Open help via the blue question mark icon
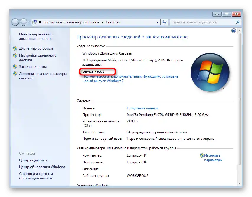This screenshot has height=197, width=252. pyautogui.click(x=233, y=31)
